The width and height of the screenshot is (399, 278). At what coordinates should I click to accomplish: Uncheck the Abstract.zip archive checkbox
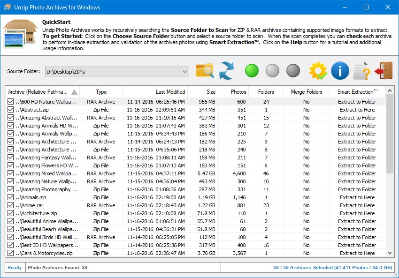point(11,110)
